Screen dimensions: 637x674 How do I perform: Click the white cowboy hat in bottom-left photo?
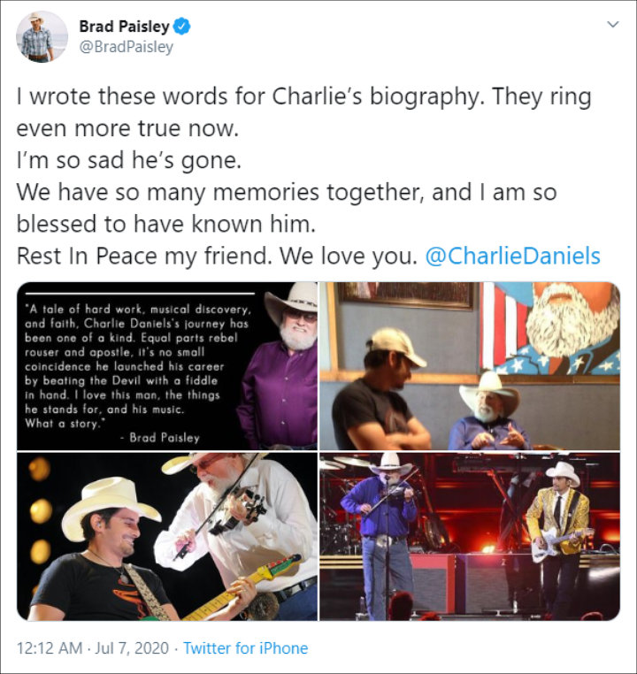[109, 504]
